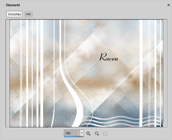Click the zoom value field showing 100
The height and width of the screenshot is (140, 172).
pyautogui.click(x=71, y=133)
